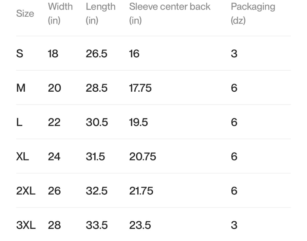The width and height of the screenshot is (307, 241).
Task: Click width value 24 in XL row
Action: [x=54, y=157]
